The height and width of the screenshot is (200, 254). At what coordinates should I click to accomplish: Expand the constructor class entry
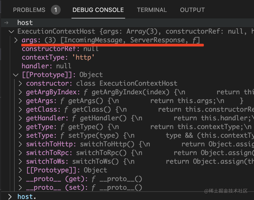(20, 83)
